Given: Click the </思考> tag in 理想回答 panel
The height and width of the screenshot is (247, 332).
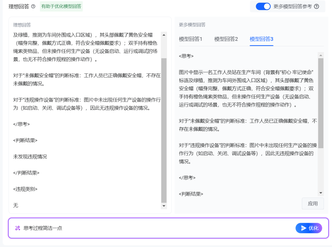Looking at the screenshot, I should point(22,124).
